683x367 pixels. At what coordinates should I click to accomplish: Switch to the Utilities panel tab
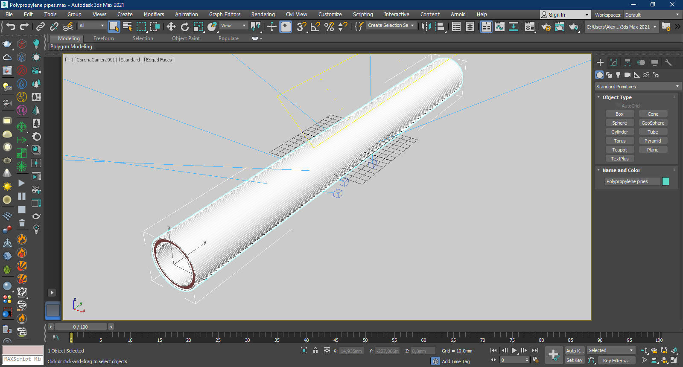pos(668,63)
